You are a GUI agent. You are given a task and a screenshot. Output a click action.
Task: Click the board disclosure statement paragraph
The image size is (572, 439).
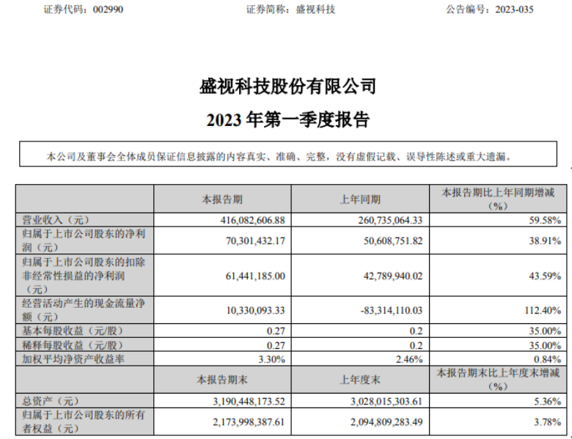tap(279, 157)
